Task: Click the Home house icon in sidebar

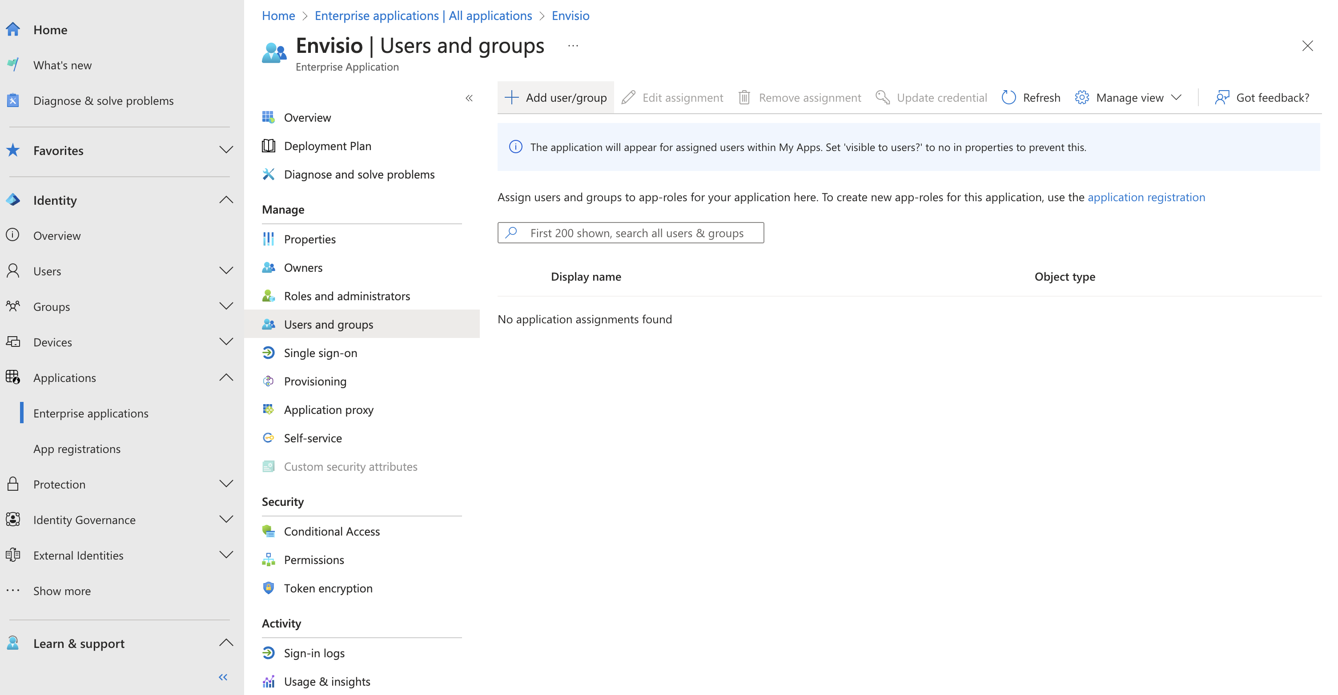Action: (x=13, y=30)
